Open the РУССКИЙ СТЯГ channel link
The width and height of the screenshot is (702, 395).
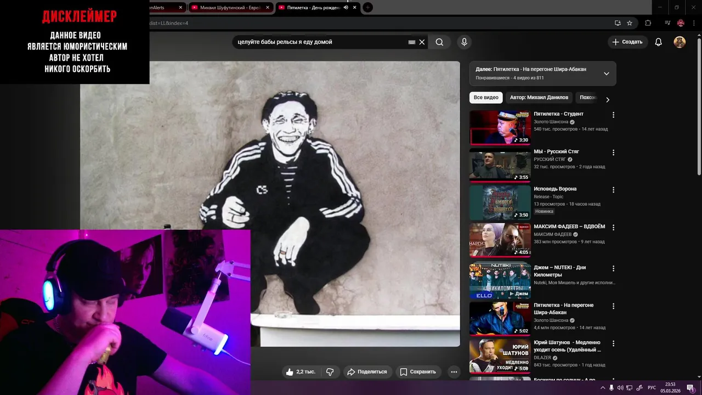(550, 159)
